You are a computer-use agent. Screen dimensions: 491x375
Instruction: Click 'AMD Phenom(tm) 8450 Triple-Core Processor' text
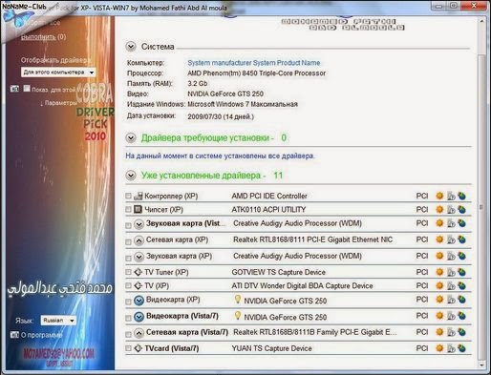coord(256,73)
